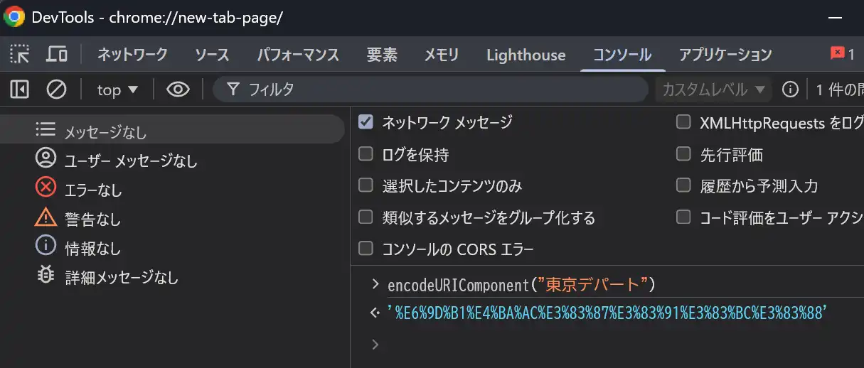Clear the console with the circle-slash icon
Viewport: 864px width, 368px height.
(56, 89)
